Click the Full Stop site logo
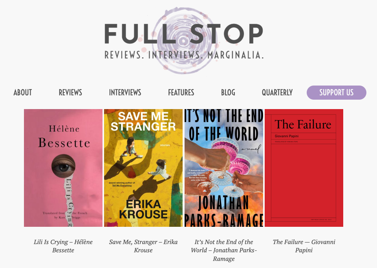This screenshot has width=377, height=268. click(x=184, y=40)
